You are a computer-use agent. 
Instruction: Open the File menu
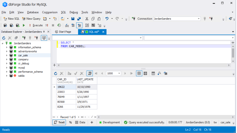[x=4, y=12]
